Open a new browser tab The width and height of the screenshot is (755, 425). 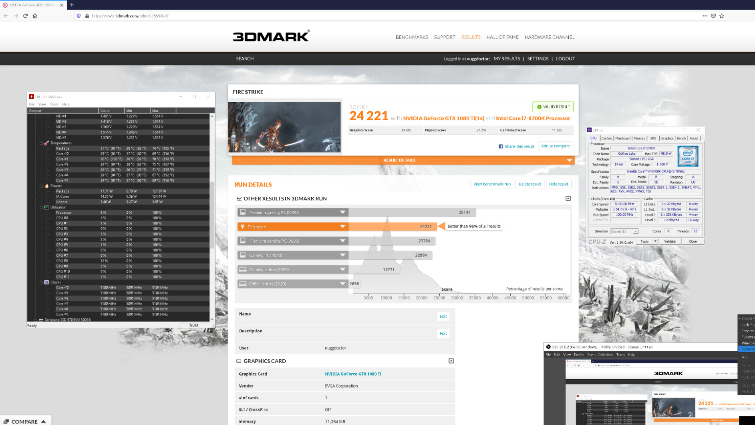tap(72, 5)
